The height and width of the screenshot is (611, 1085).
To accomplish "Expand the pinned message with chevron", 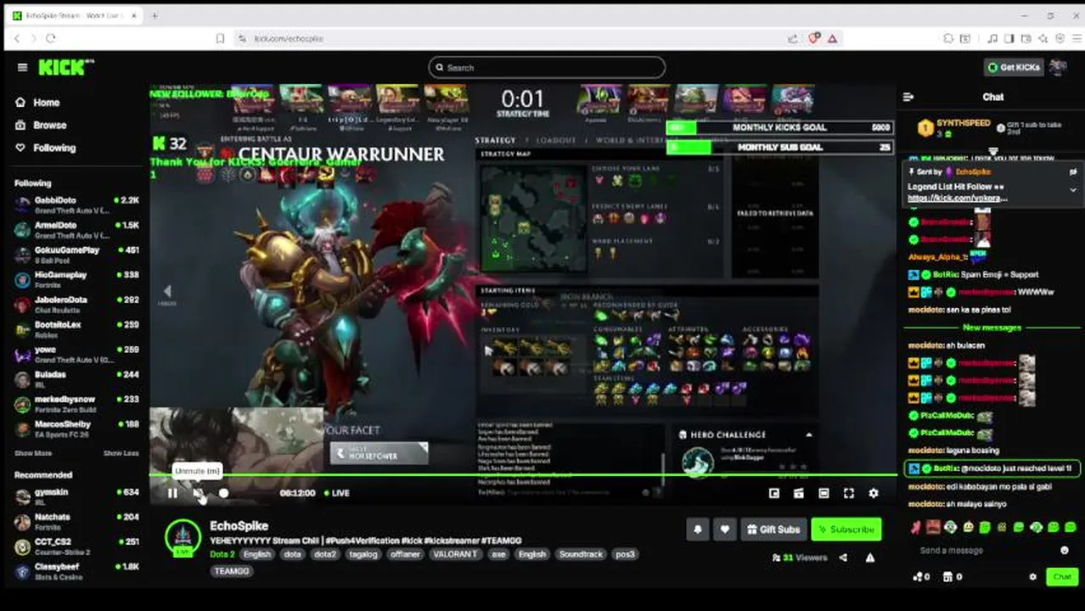I will click(x=1073, y=190).
